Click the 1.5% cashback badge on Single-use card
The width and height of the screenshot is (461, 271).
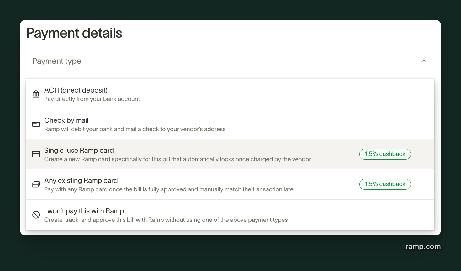pos(385,154)
